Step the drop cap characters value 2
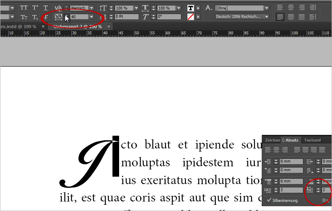The width and height of the screenshot is (332, 211). [x=318, y=190]
